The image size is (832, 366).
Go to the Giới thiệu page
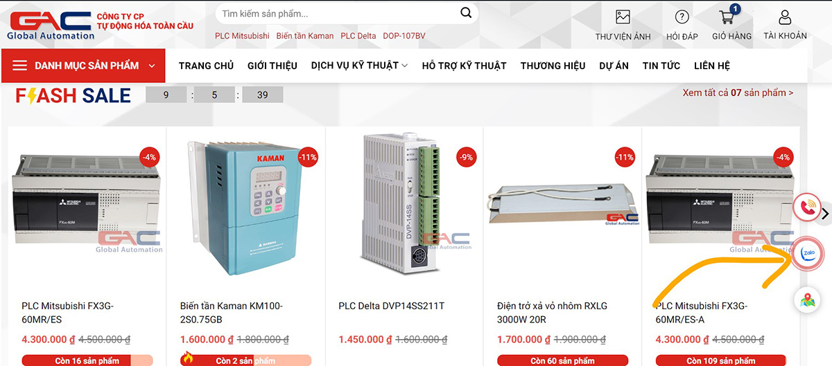pyautogui.click(x=272, y=66)
